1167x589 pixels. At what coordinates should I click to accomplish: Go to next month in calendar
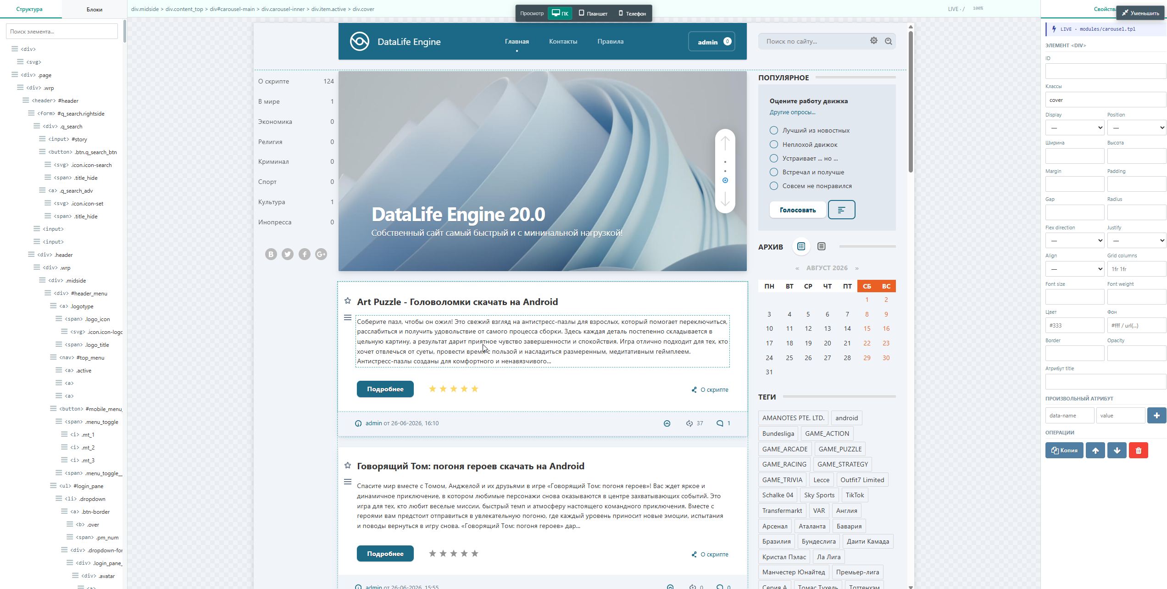[x=856, y=268]
